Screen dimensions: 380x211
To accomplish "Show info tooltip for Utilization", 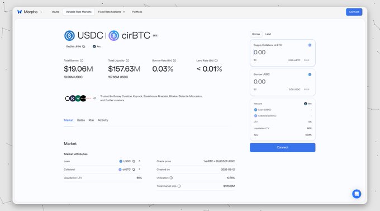I will click(x=171, y=178).
